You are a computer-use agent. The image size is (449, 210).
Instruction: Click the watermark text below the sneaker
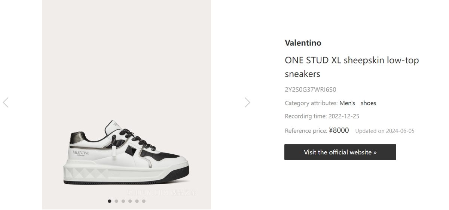[x=161, y=193]
